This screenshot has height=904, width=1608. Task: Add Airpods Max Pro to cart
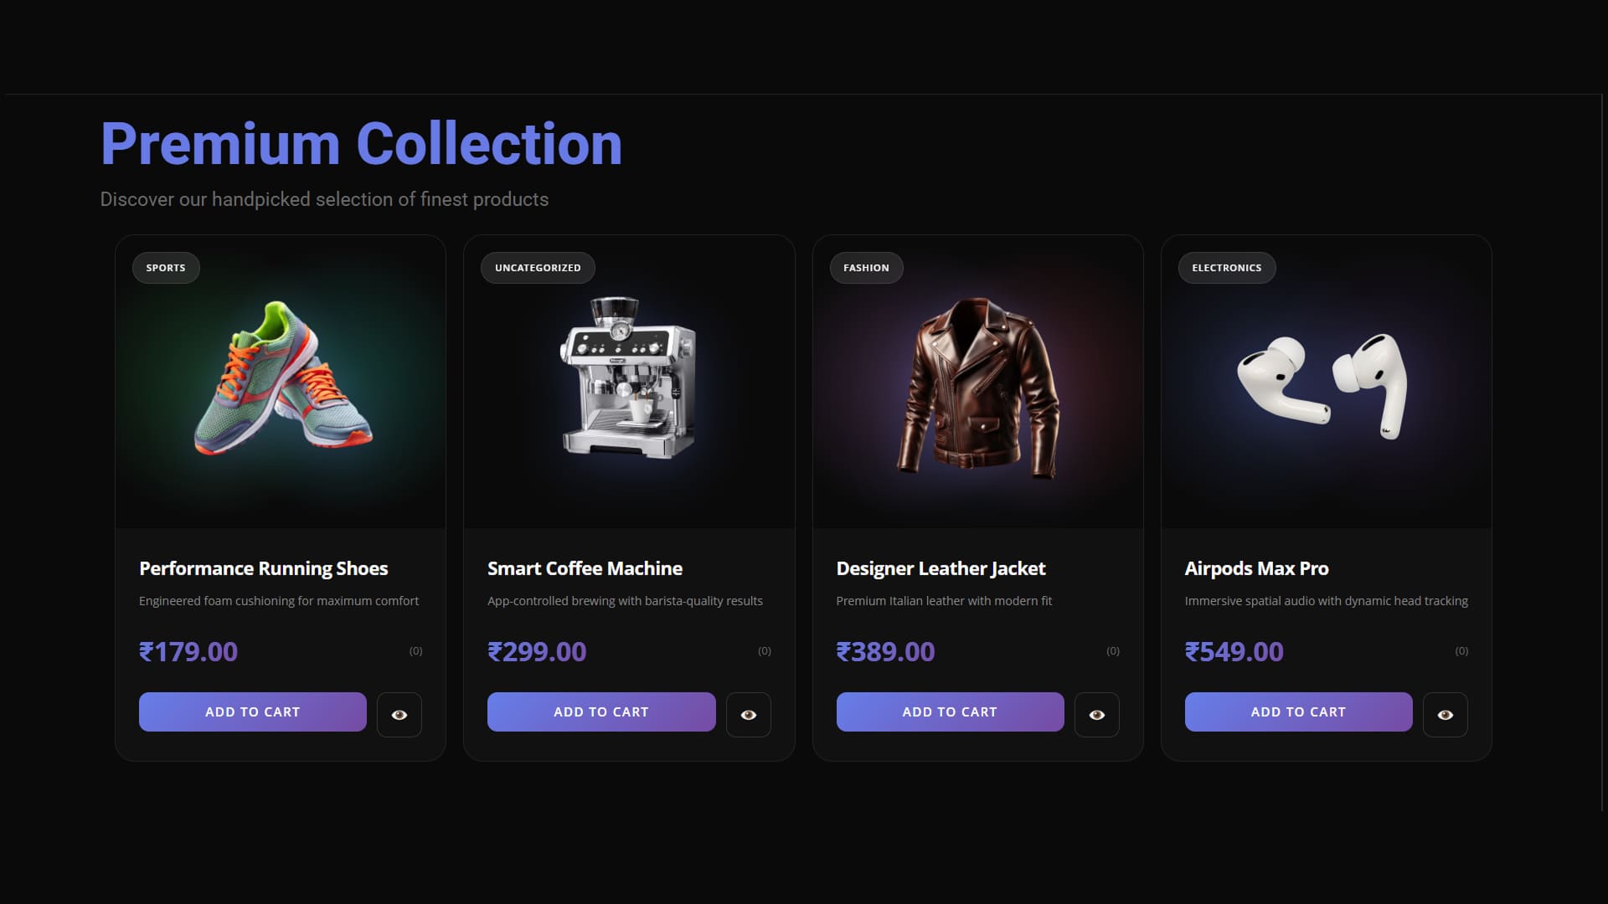click(x=1298, y=711)
